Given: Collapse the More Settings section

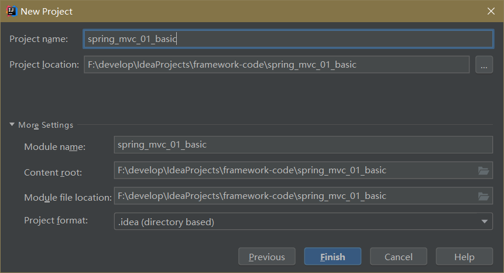Looking at the screenshot, I should click(12, 125).
